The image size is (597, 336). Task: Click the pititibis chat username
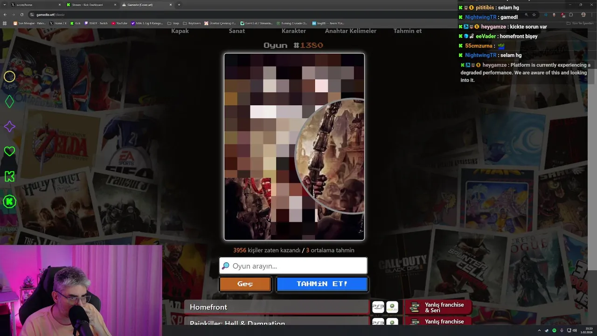pos(485,7)
